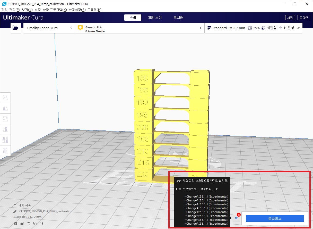Click the red 8 script count badge
313x229 pixels.
pyautogui.click(x=239, y=215)
